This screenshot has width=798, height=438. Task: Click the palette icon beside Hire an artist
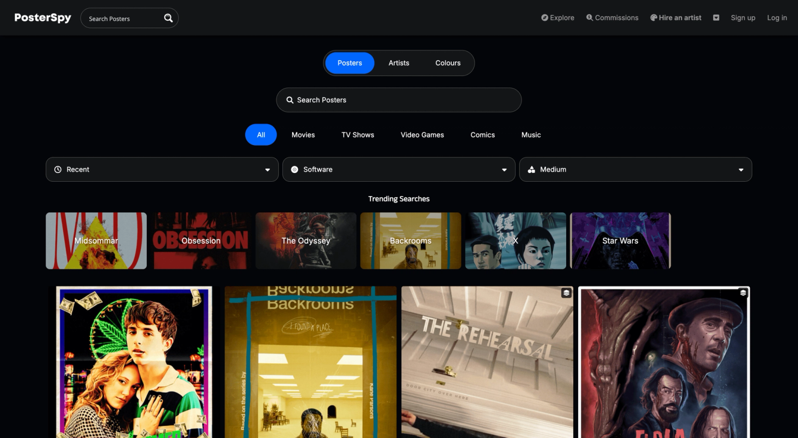click(654, 18)
